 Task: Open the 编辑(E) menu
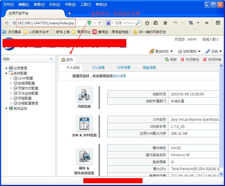(x=24, y=4)
